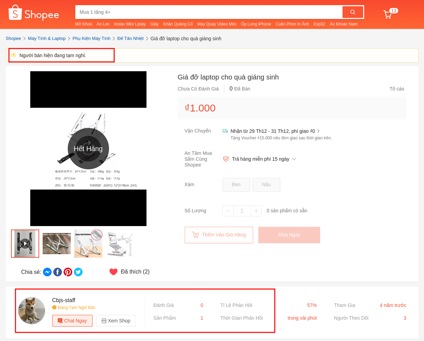Select the Đen color variant
Image resolution: width=424 pixels, height=341 pixels.
236,185
